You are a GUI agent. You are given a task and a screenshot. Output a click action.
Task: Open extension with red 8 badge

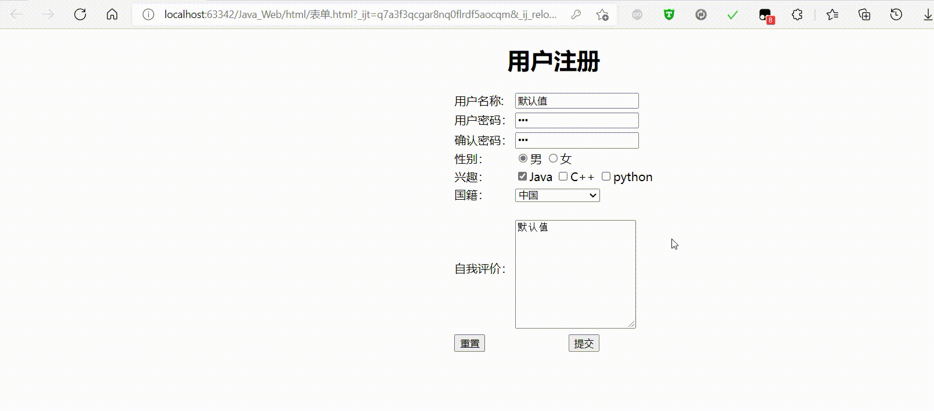(766, 16)
